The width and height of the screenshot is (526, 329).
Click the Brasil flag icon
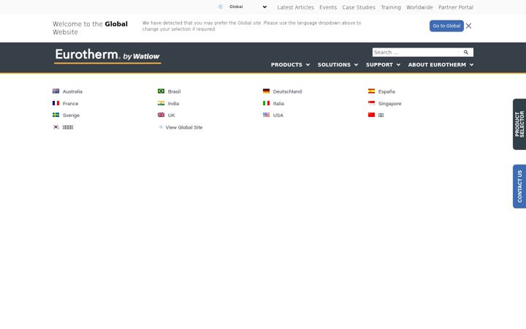tap(161, 91)
